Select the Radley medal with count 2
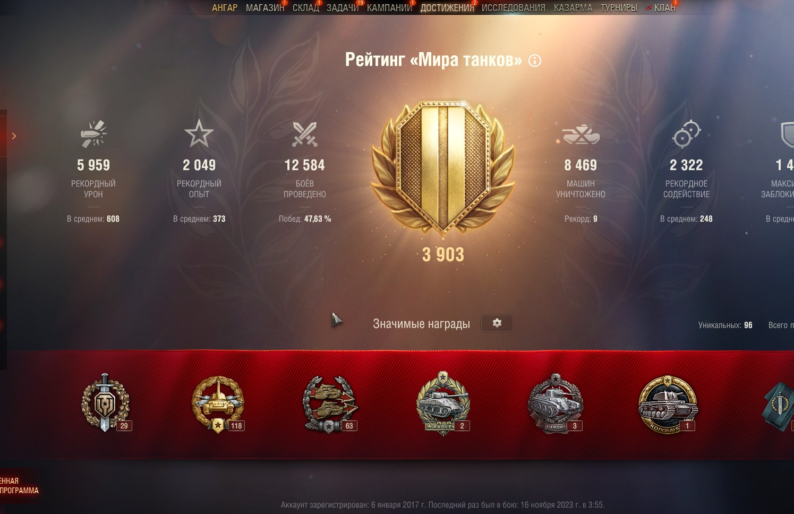 tap(443, 403)
